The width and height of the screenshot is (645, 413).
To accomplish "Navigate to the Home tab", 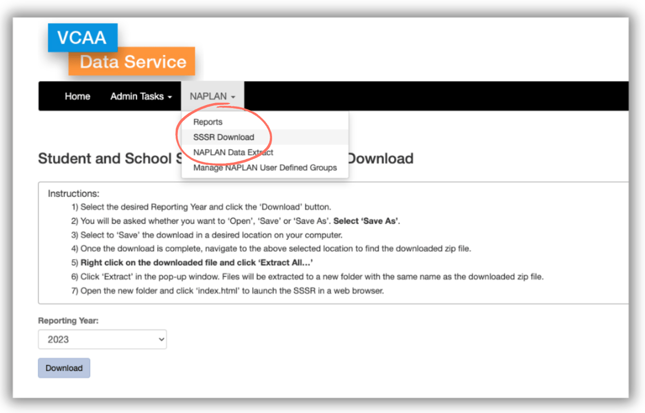I will (x=77, y=96).
